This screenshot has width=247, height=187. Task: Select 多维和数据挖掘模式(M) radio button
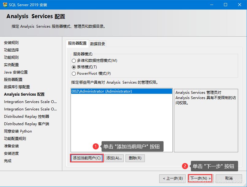[x=74, y=61]
